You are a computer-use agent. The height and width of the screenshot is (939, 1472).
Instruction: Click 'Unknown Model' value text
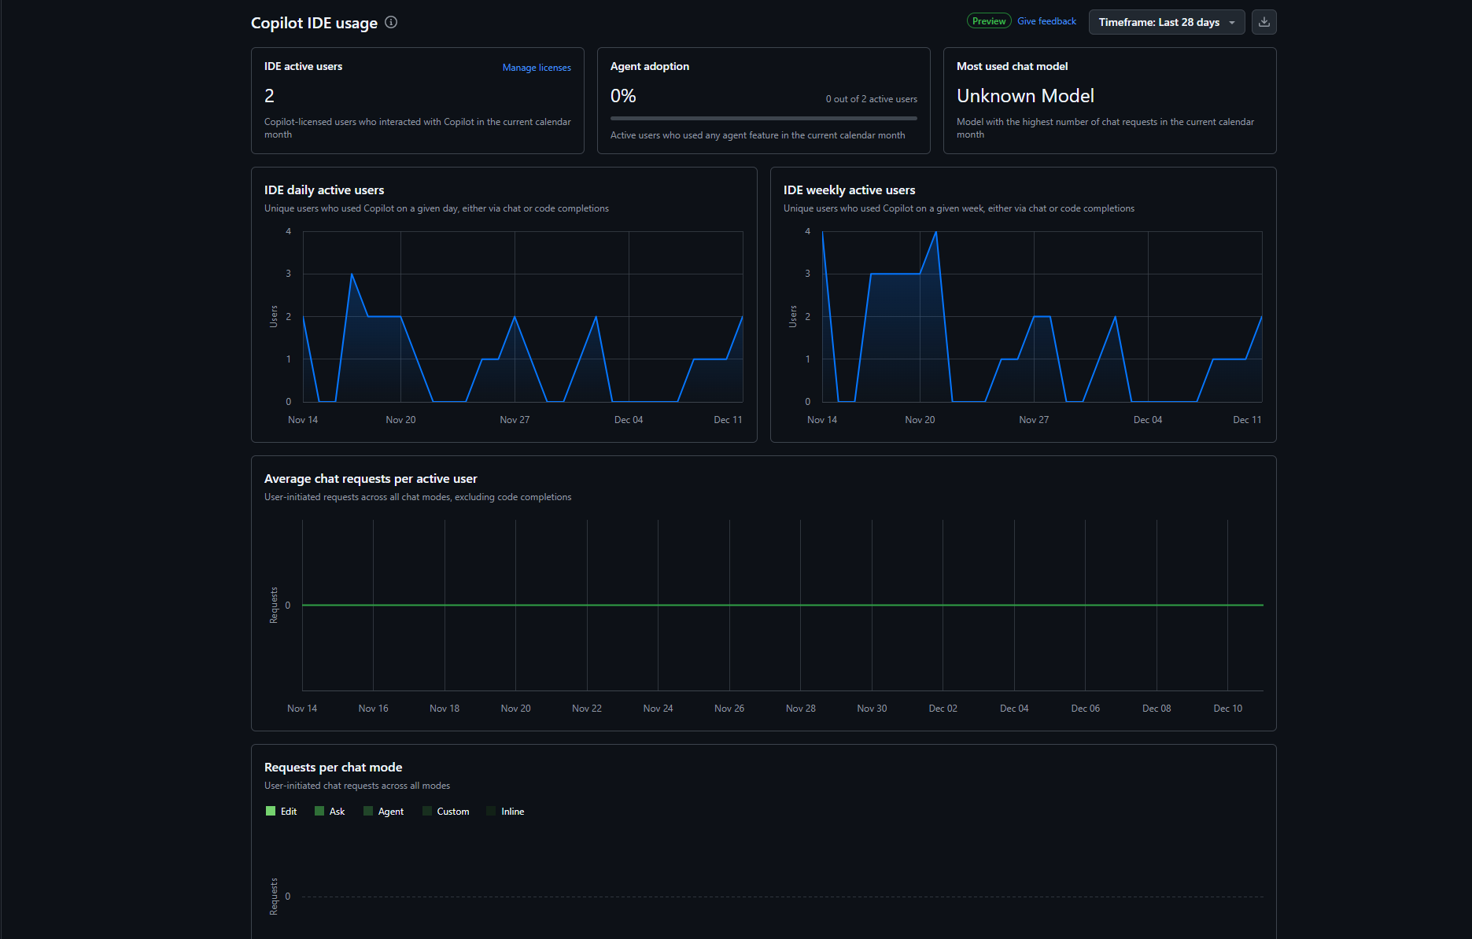click(x=1025, y=96)
